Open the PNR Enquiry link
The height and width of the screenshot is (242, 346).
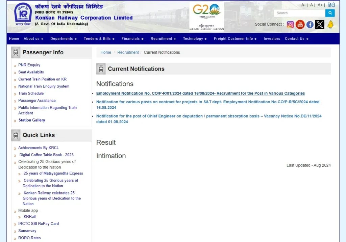pyautogui.click(x=29, y=65)
